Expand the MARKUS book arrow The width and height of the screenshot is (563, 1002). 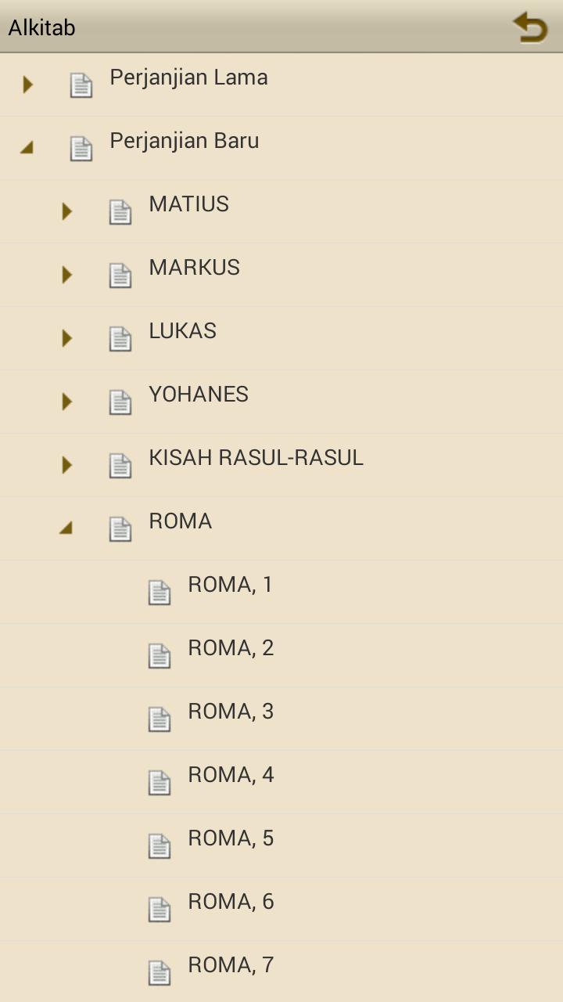[67, 275]
